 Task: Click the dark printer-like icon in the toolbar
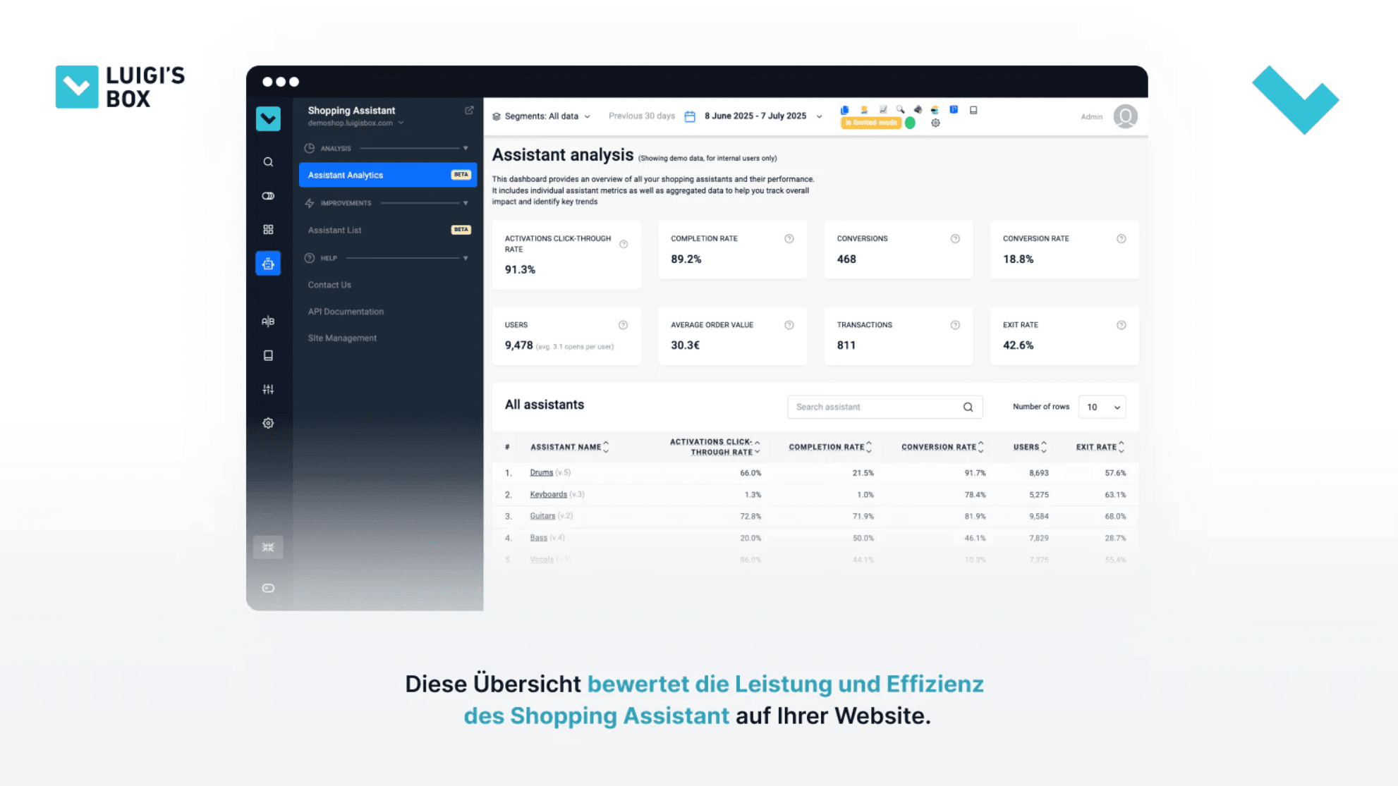(918, 110)
